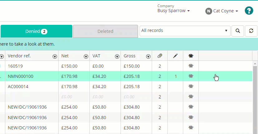The width and height of the screenshot is (258, 134).
Task: Open the Net column filter
Action: coord(86,56)
